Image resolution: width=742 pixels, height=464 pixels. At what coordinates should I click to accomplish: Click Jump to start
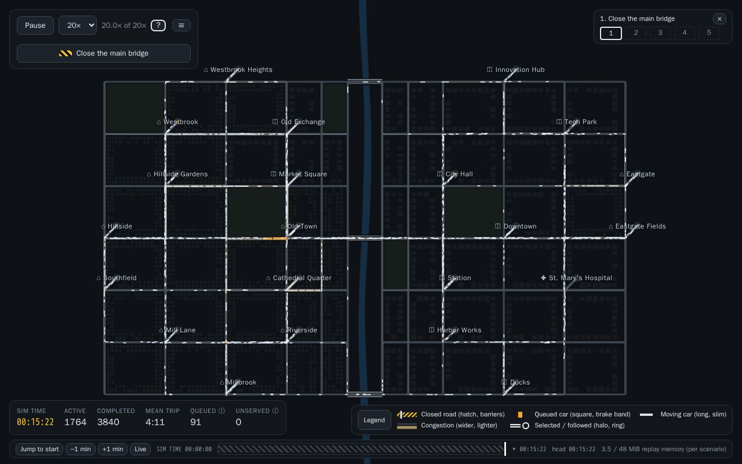39,449
